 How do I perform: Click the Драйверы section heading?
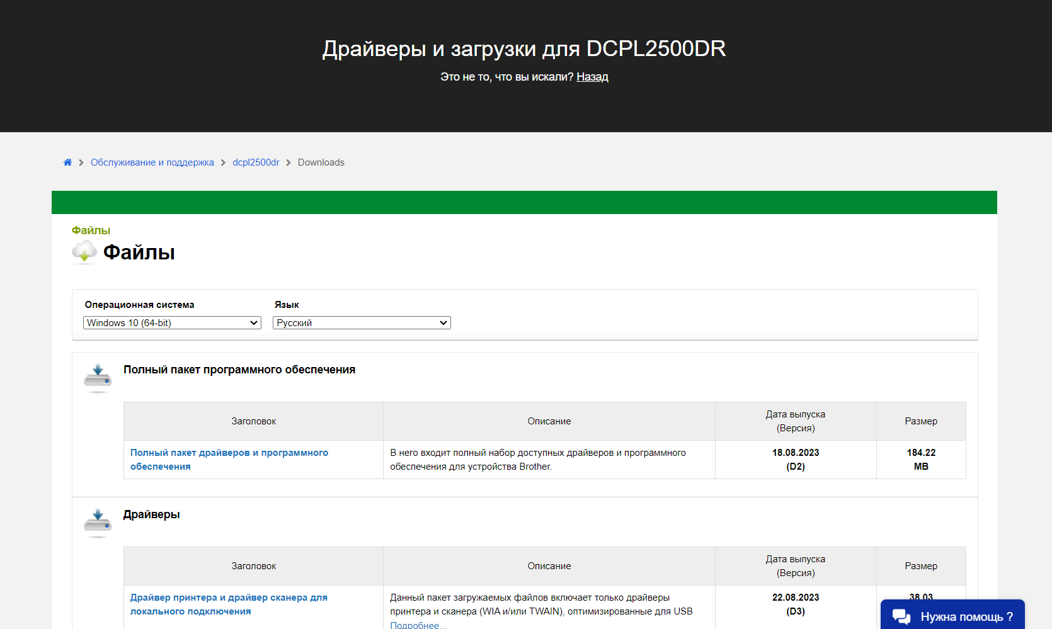coord(152,514)
